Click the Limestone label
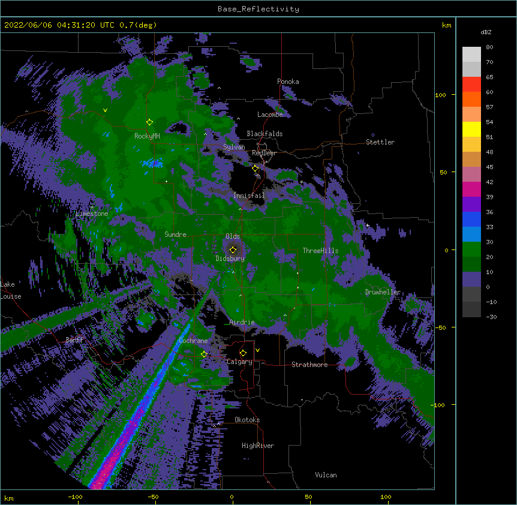Screen dimensions: 517x505 (x=92, y=214)
